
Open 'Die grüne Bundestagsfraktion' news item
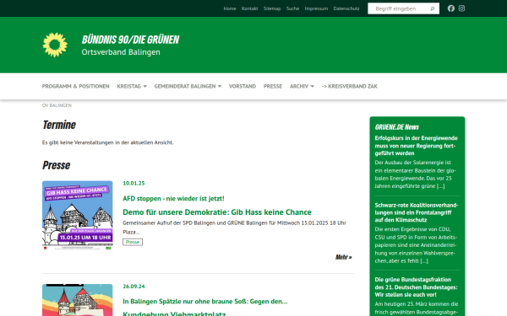click(416, 287)
